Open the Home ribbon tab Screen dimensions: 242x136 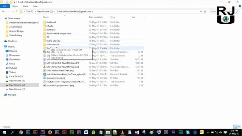pyautogui.click(x=15, y=6)
